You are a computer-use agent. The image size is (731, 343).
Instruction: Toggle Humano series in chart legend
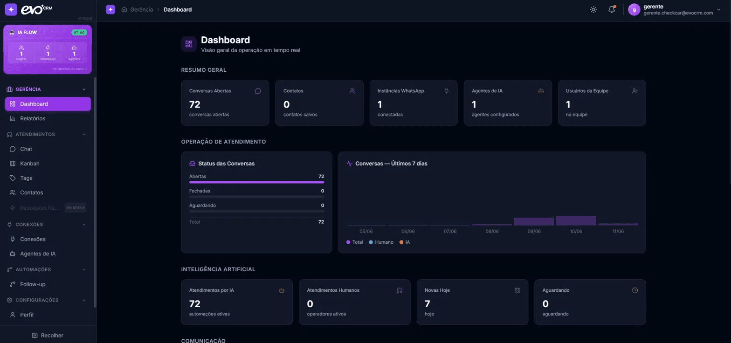(x=381, y=242)
